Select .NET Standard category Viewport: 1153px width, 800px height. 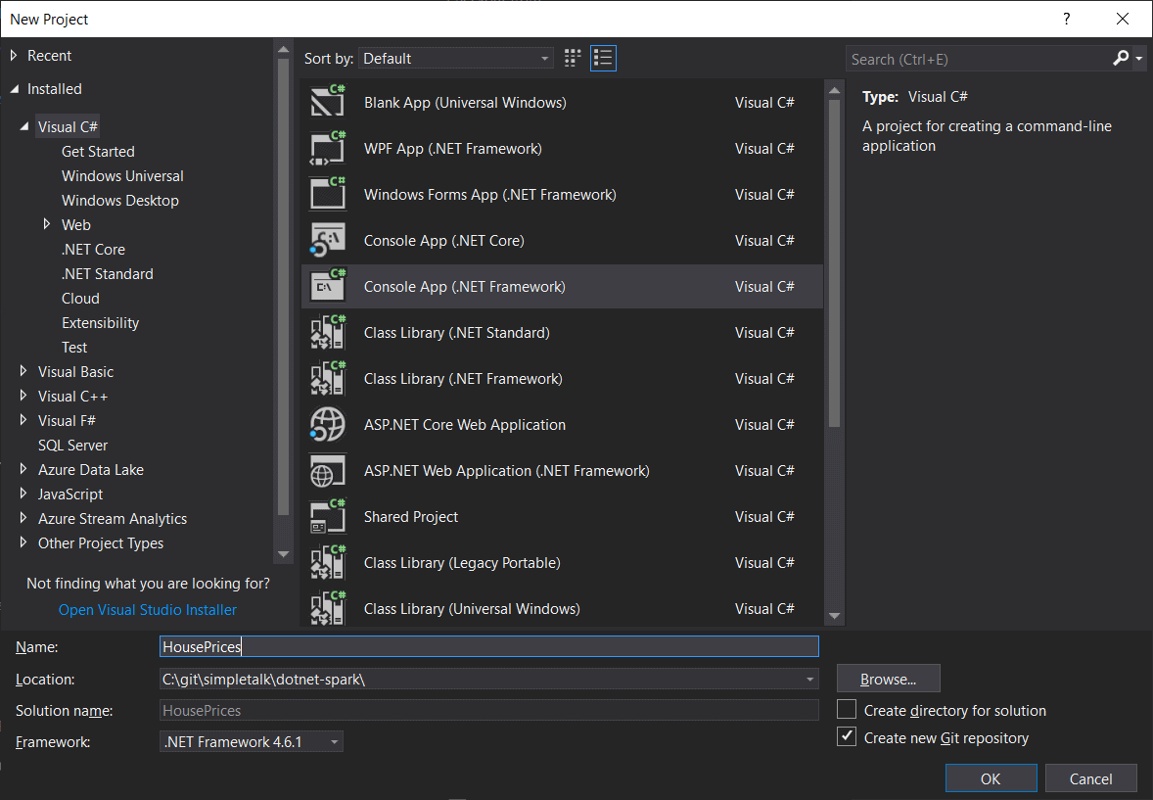coord(108,274)
